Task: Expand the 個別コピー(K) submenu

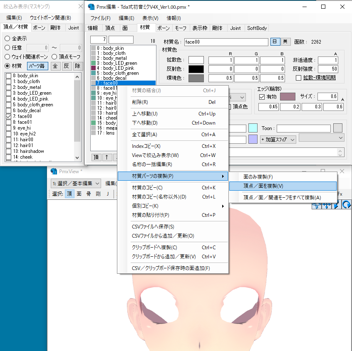Action: (173, 206)
